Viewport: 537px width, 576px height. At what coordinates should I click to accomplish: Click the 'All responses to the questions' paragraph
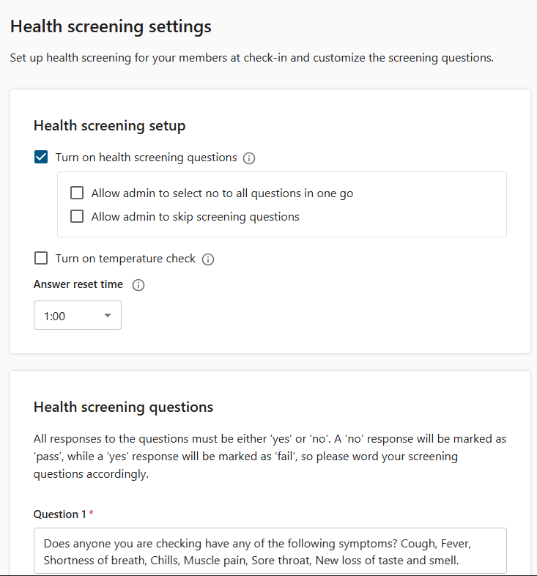tap(270, 457)
